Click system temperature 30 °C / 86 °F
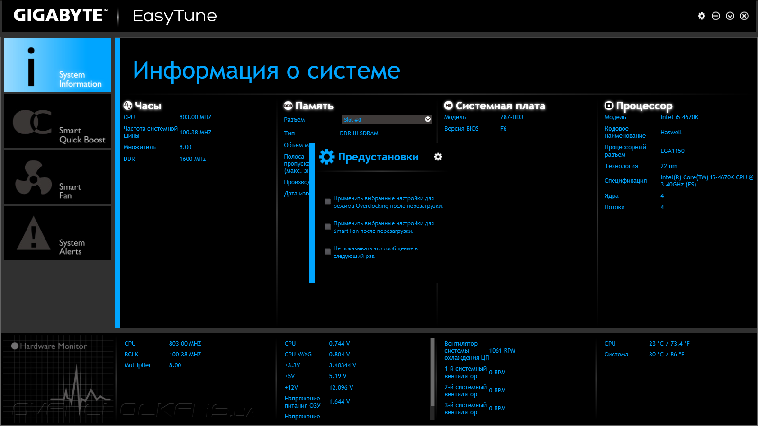758x426 pixels. 666,355
